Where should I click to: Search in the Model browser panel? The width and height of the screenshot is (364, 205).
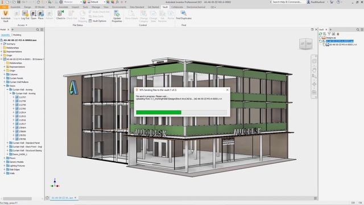38,30
